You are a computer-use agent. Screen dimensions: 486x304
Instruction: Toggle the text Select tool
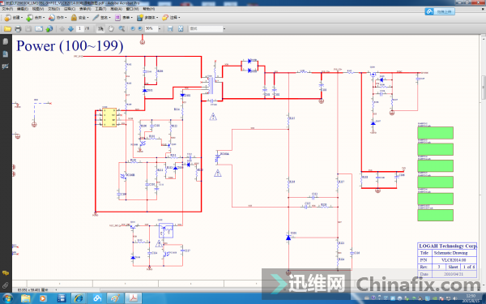[100, 29]
